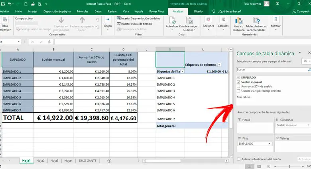The image size is (311, 169).
Task: Check the Aumentar 30% de sueldo field
Action: pyautogui.click(x=238, y=86)
